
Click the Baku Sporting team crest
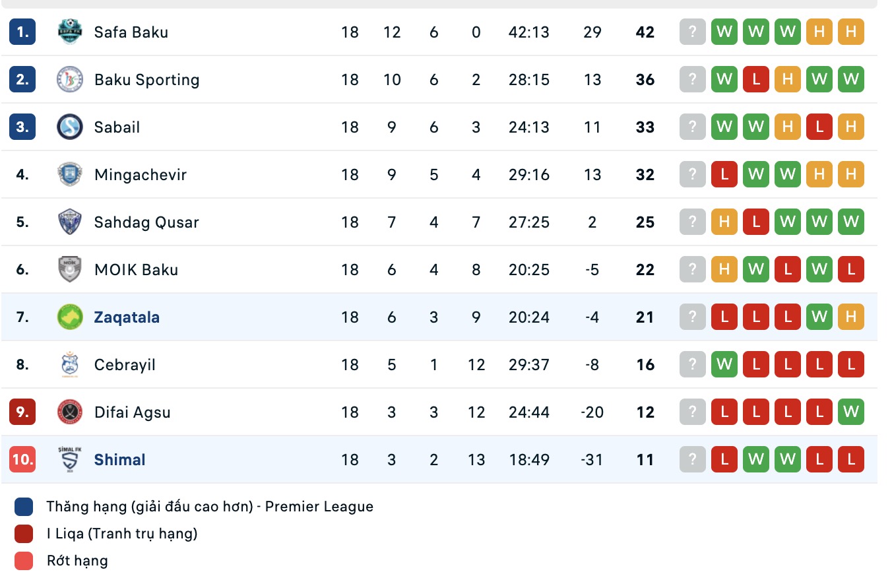click(70, 80)
